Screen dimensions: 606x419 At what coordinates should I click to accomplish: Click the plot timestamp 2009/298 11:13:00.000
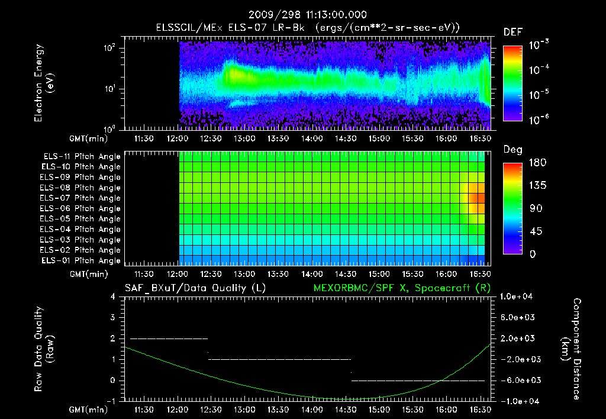pyautogui.click(x=307, y=15)
